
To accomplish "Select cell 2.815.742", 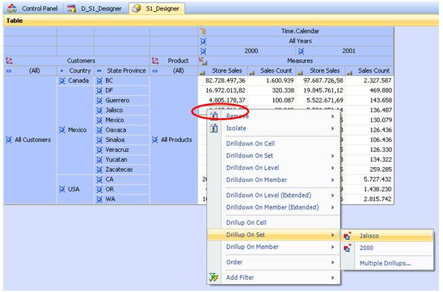I will click(370, 199).
